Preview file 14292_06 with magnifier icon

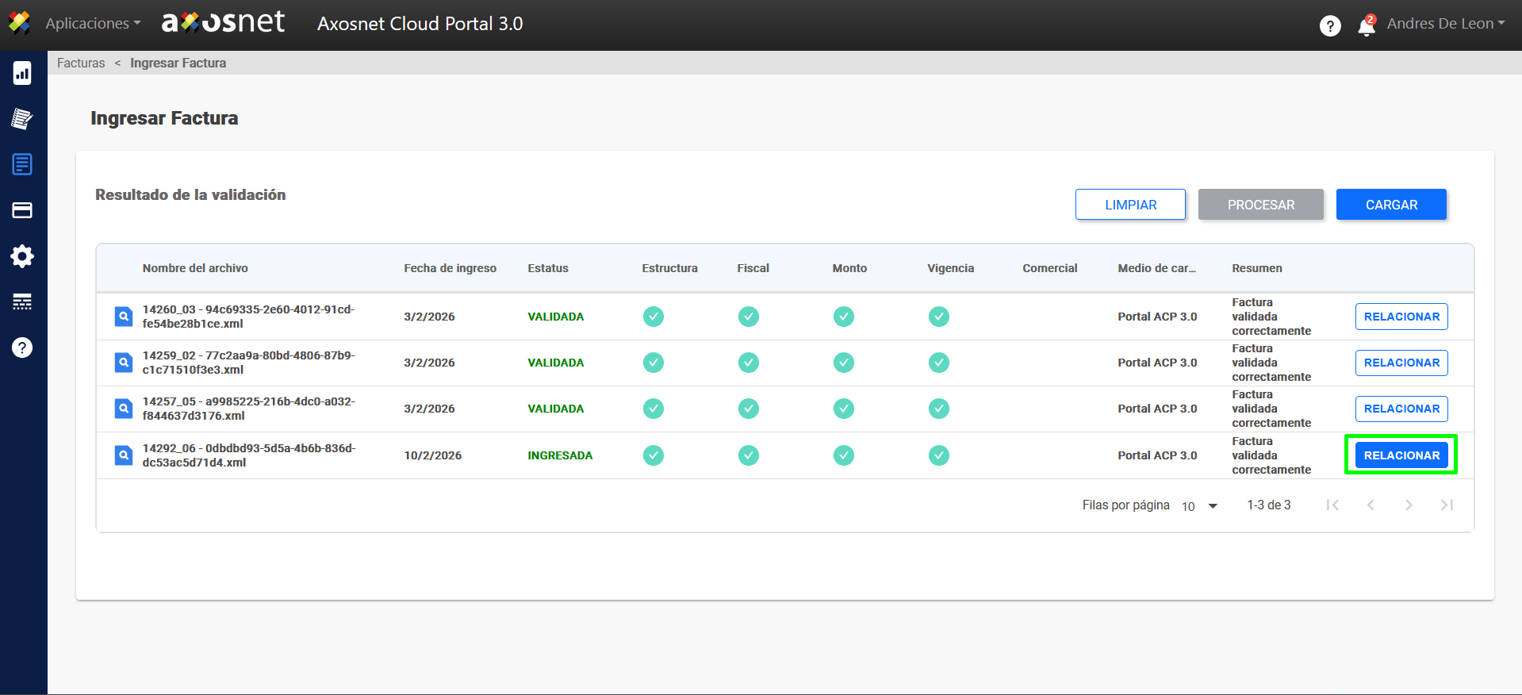pyautogui.click(x=124, y=455)
